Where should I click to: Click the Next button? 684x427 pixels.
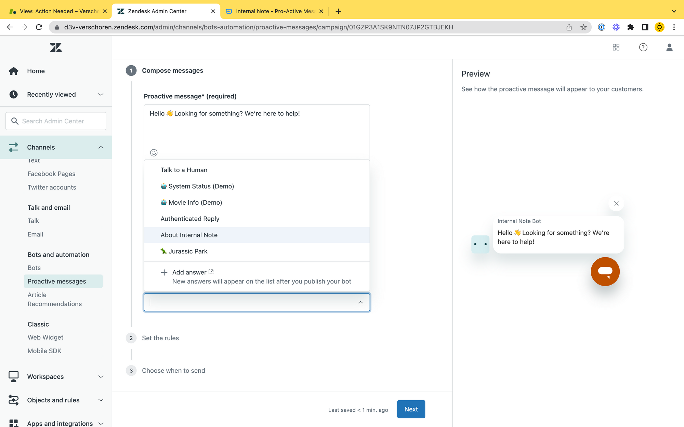pyautogui.click(x=411, y=409)
